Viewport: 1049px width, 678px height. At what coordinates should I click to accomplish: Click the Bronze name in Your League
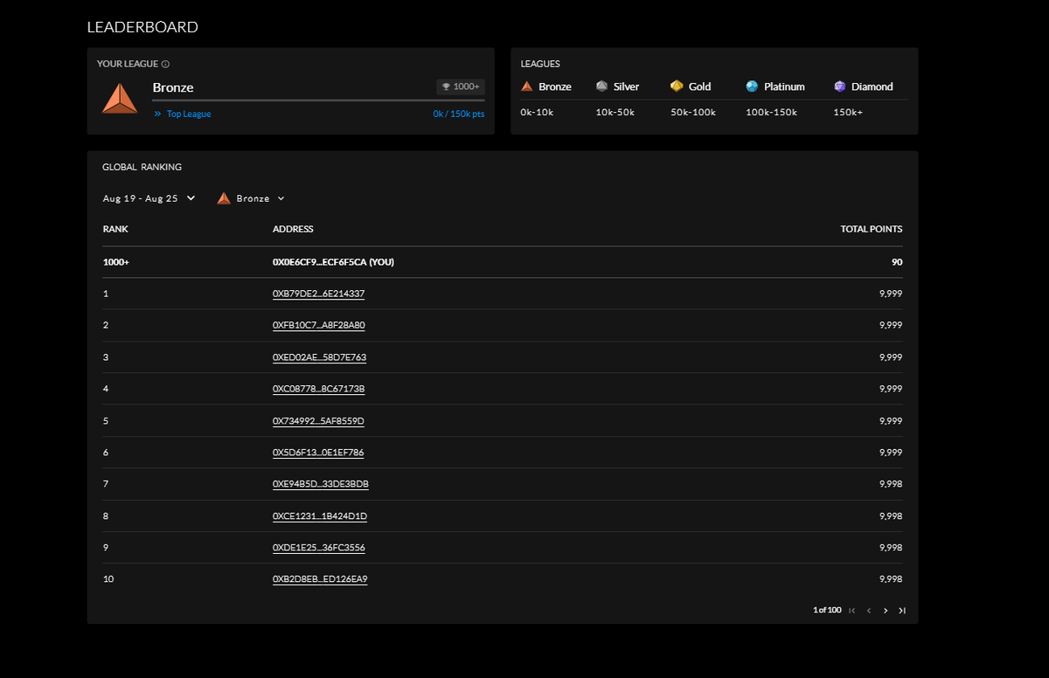point(173,87)
